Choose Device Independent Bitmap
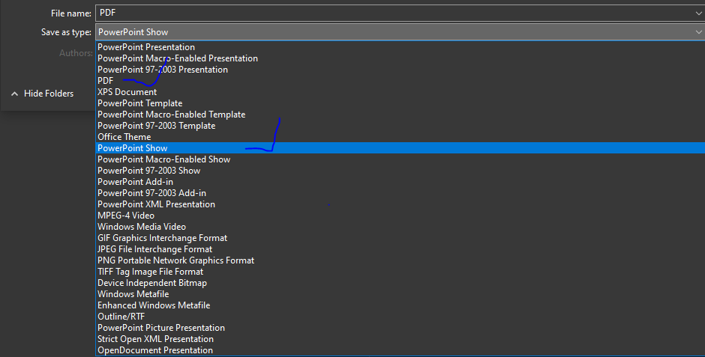This screenshot has height=357, width=705. 400,283
